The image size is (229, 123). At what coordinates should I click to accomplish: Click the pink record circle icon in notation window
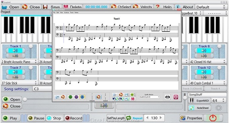coord(176,97)
